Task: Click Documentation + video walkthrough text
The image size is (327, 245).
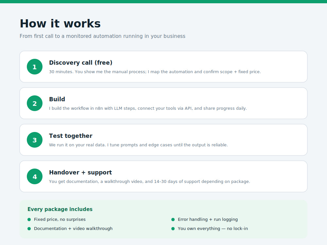Action: click(x=73, y=229)
